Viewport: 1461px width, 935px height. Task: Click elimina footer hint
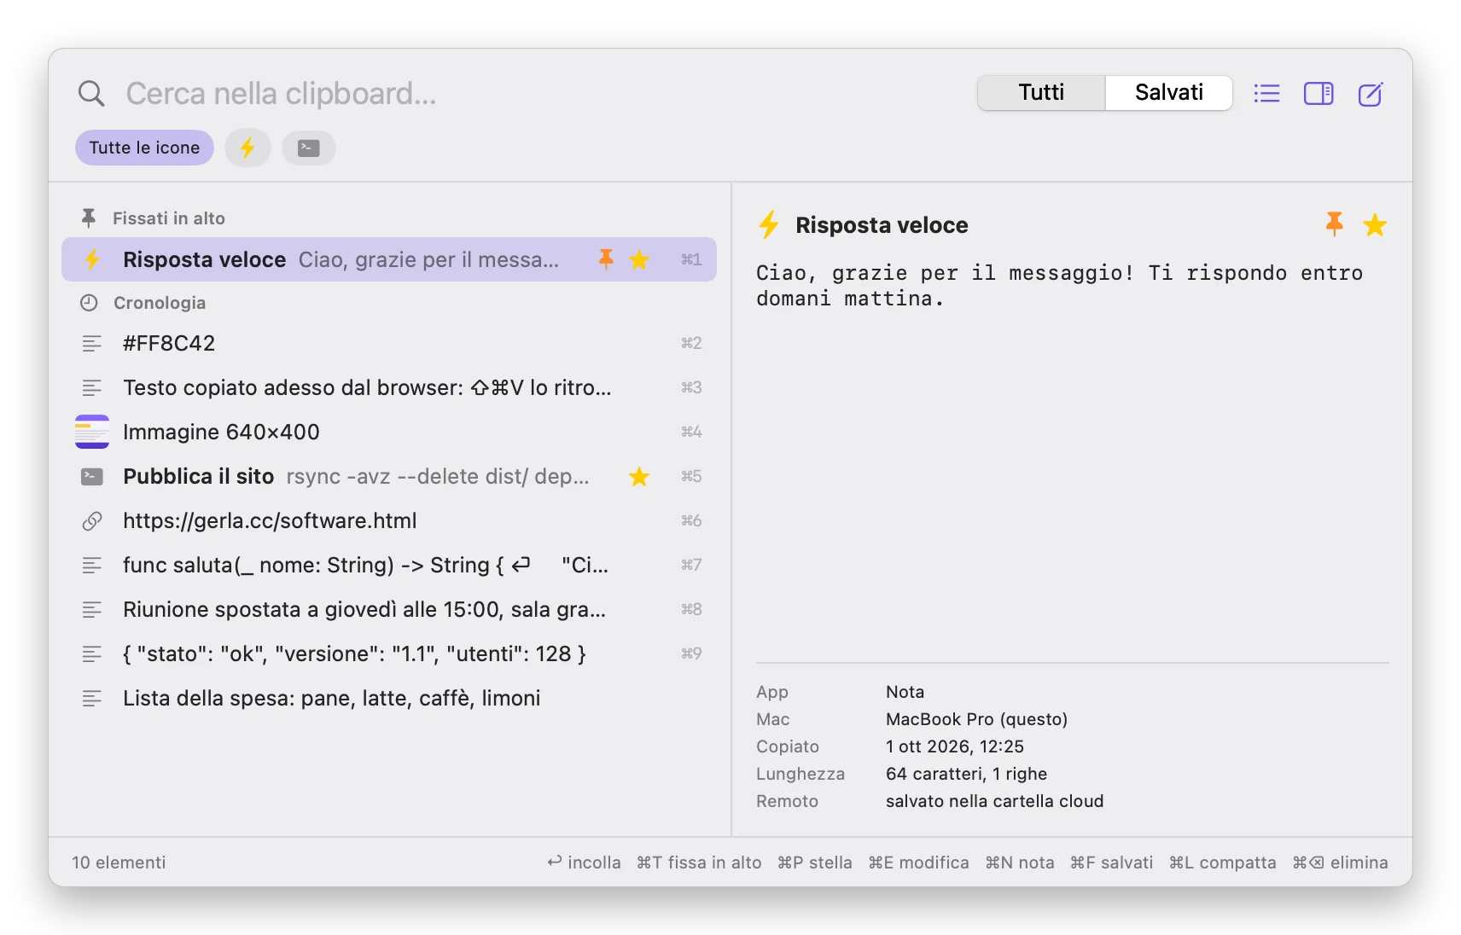point(1340,862)
